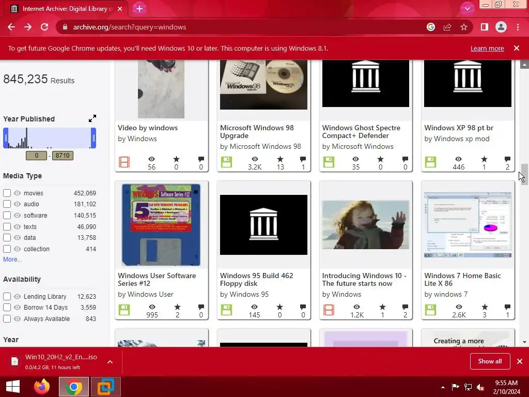Open the VirtualBox taskbar app
This screenshot has width=529, height=397.
(x=106, y=387)
